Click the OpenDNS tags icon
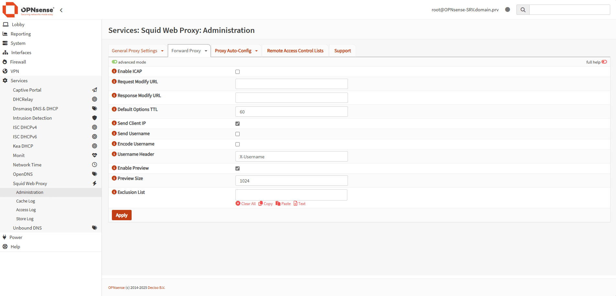 [x=94, y=174]
